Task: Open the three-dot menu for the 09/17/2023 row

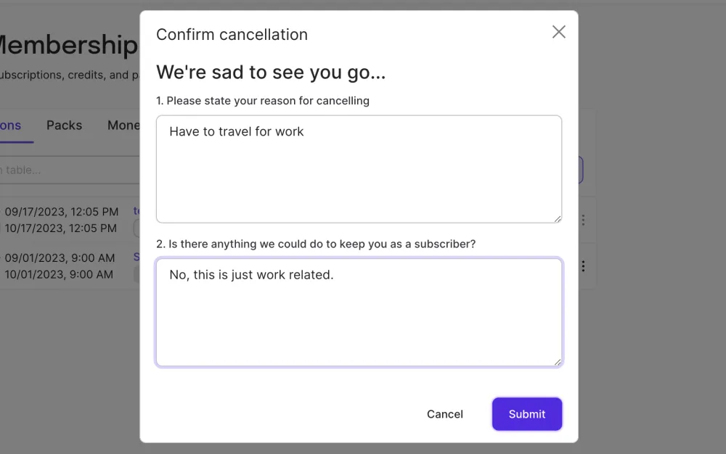Action: pyautogui.click(x=583, y=220)
